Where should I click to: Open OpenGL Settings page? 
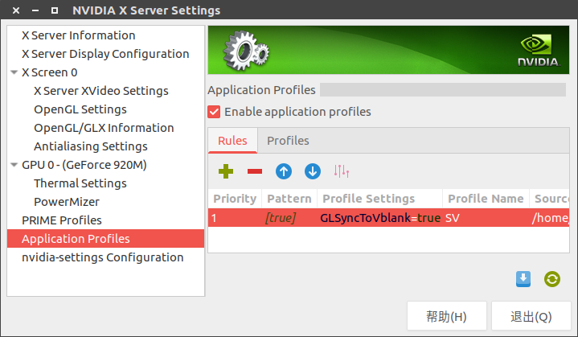[80, 109]
